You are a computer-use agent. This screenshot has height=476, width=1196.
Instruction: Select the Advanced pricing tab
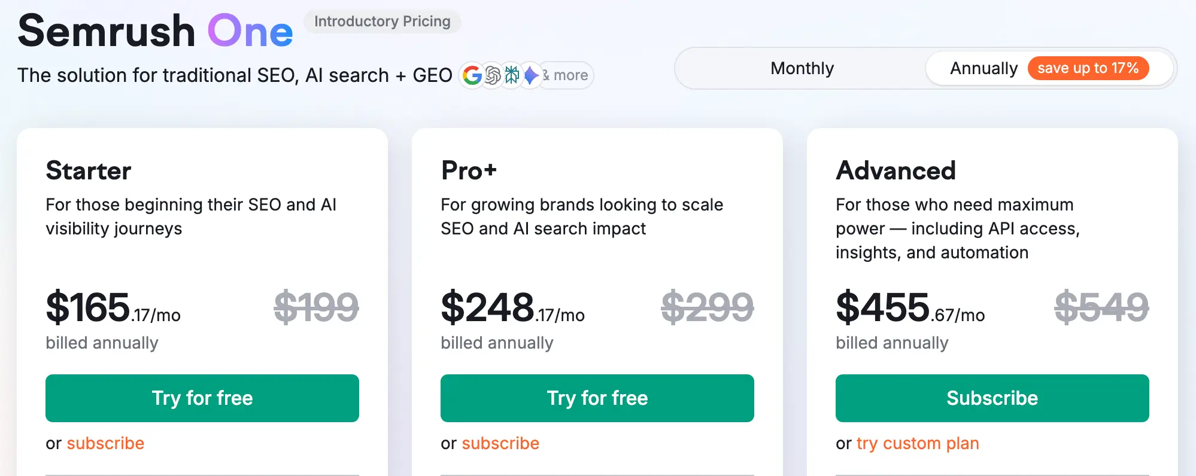[896, 170]
